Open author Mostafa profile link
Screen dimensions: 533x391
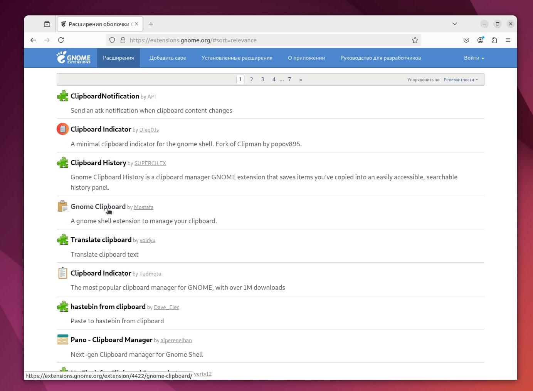click(143, 207)
